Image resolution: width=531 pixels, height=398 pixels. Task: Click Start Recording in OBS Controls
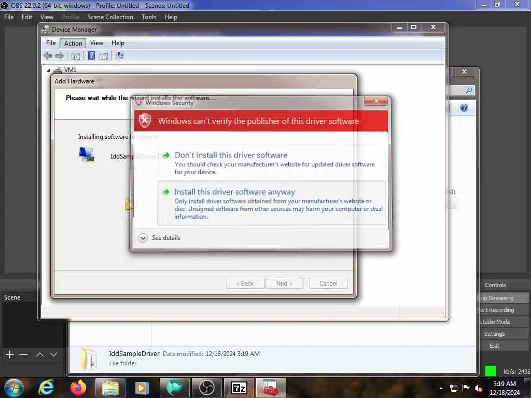tap(504, 310)
